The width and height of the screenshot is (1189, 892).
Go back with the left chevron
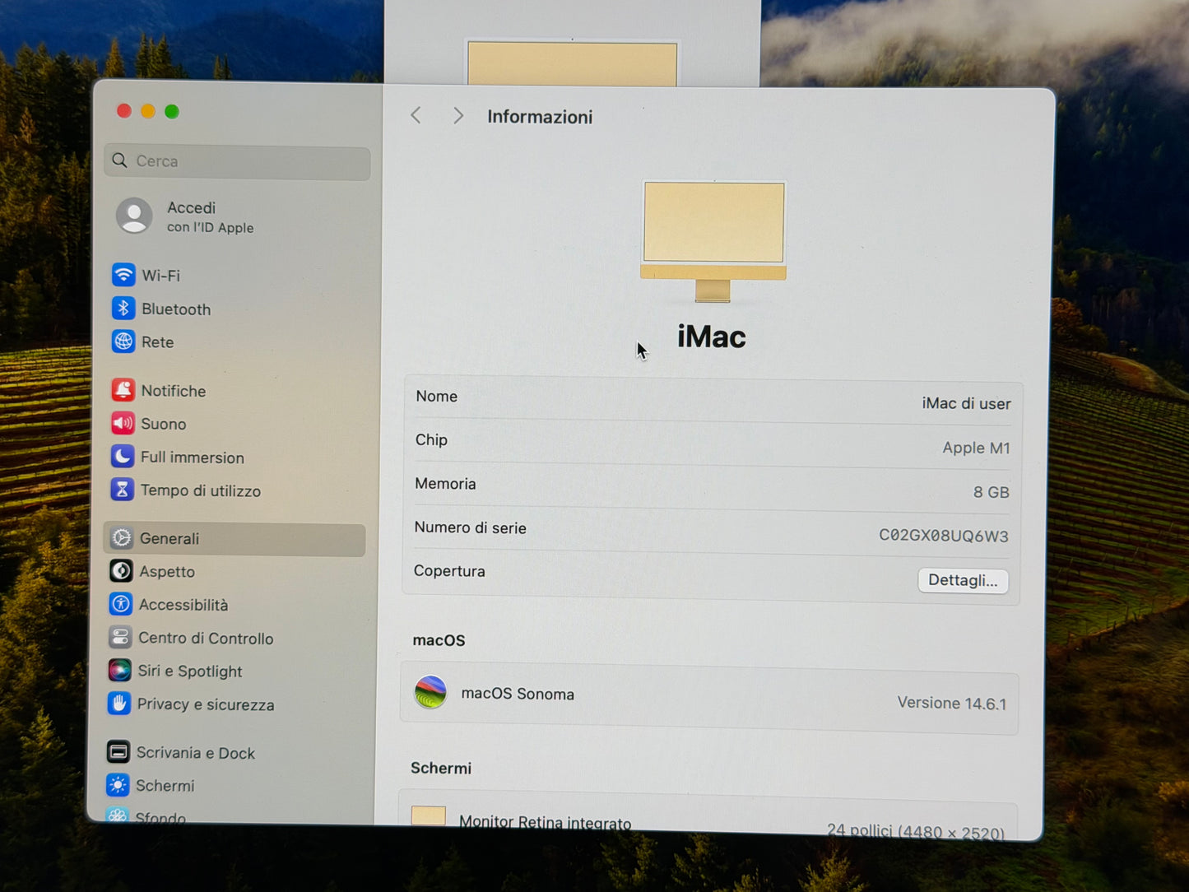coord(416,116)
